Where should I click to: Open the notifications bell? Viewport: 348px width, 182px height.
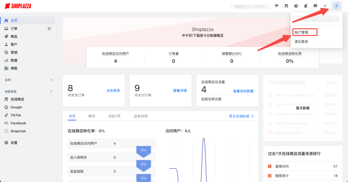tap(306, 6)
